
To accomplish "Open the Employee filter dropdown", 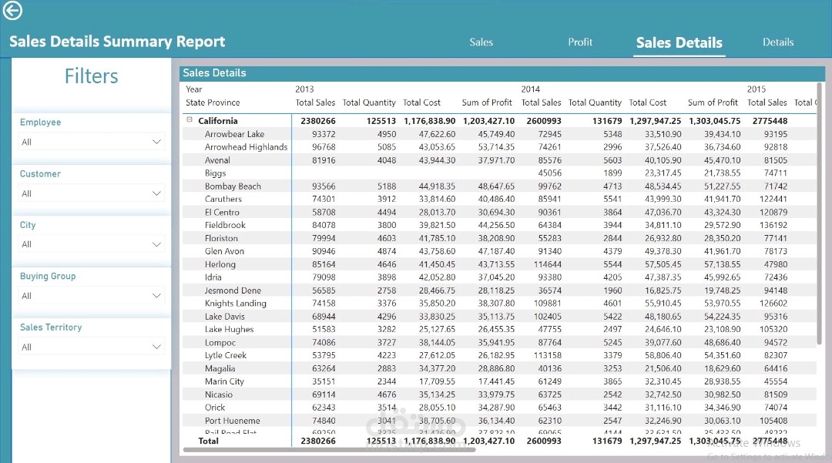I will 91,142.
